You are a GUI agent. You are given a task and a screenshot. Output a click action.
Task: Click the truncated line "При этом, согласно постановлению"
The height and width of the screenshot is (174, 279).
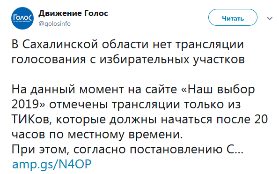pos(117,150)
